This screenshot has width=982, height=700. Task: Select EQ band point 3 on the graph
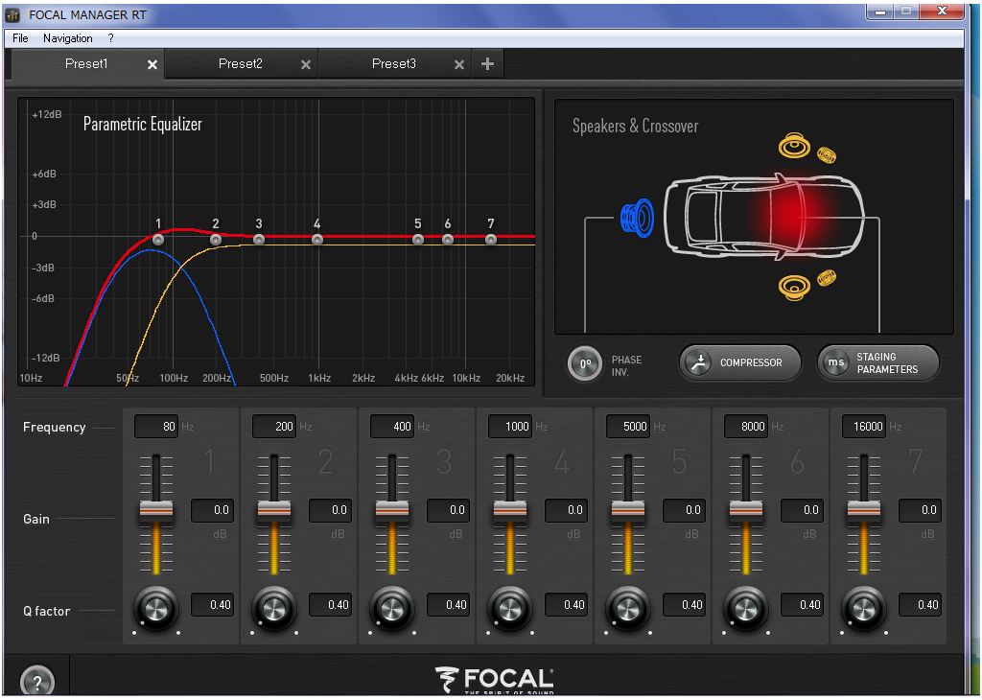point(259,240)
